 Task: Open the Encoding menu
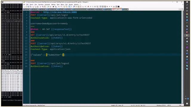[x=41, y=4]
